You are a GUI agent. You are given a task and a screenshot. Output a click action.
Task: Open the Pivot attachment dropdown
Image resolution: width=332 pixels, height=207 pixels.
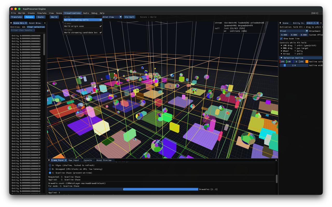point(294,31)
